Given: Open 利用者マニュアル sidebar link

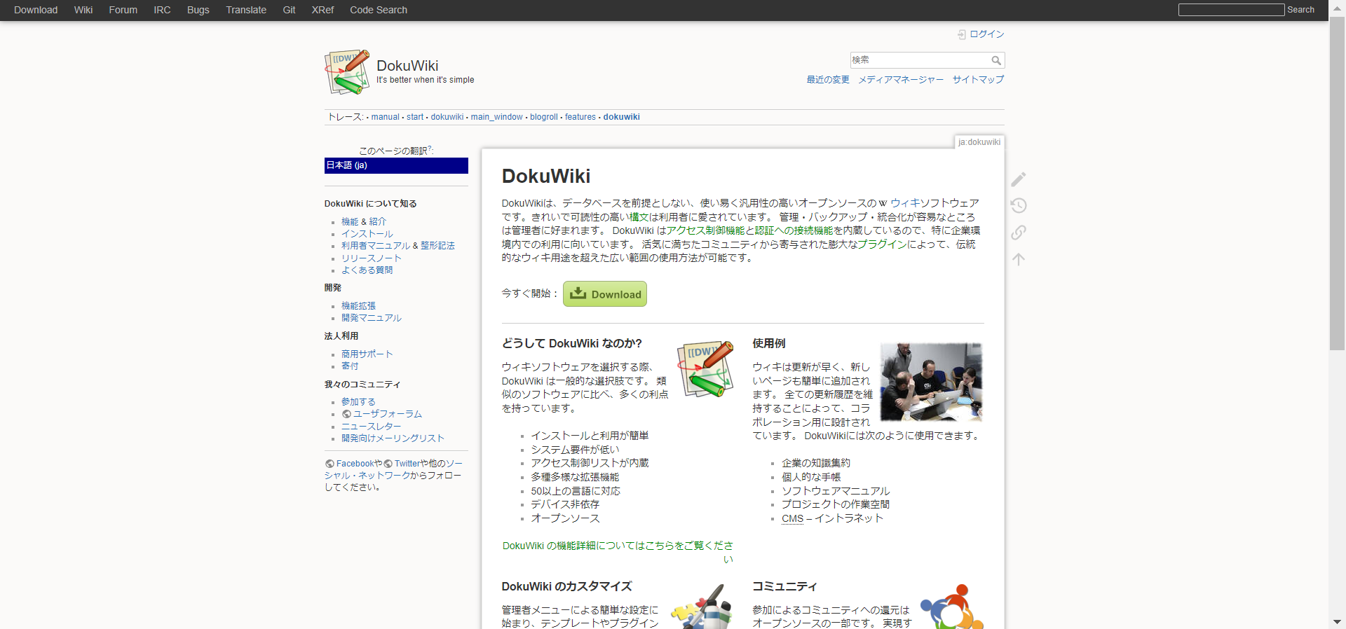Looking at the screenshot, I should click(x=376, y=246).
